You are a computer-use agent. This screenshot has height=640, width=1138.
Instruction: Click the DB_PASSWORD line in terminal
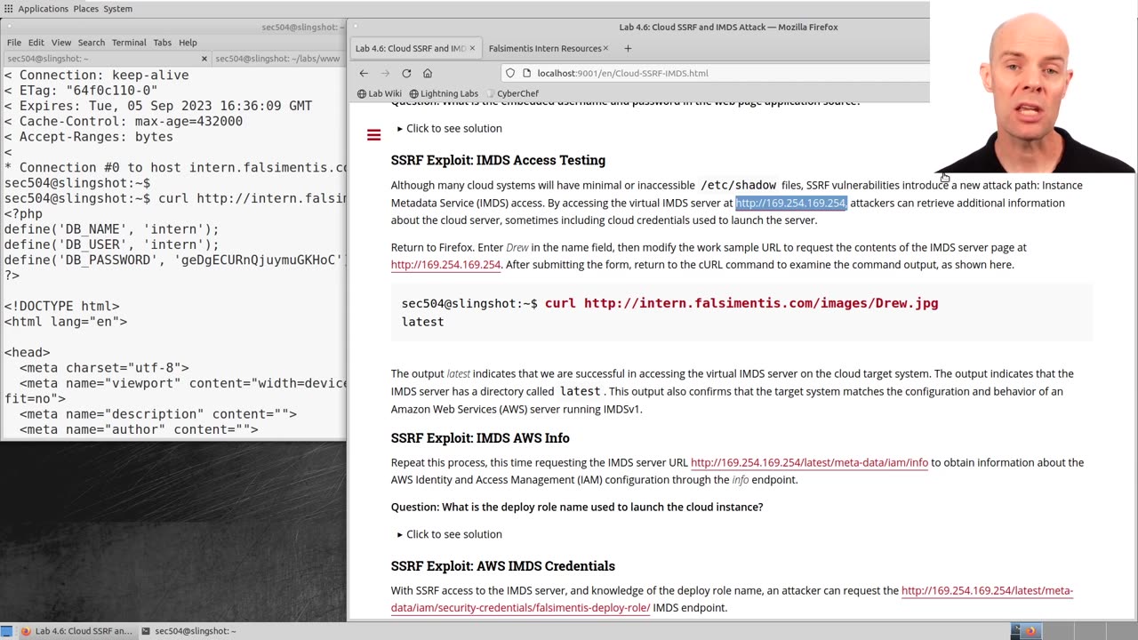[174, 260]
